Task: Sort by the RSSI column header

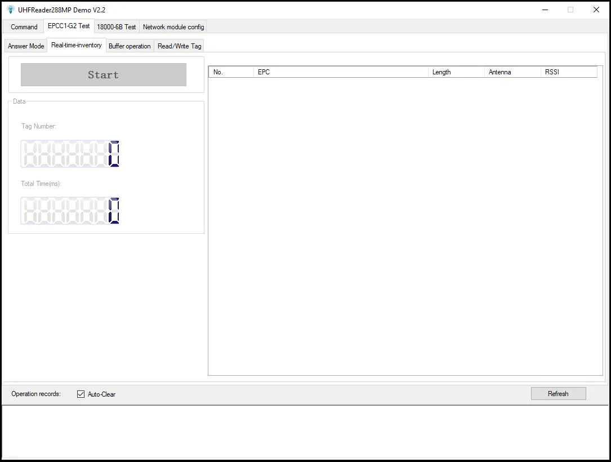Action: tap(568, 72)
